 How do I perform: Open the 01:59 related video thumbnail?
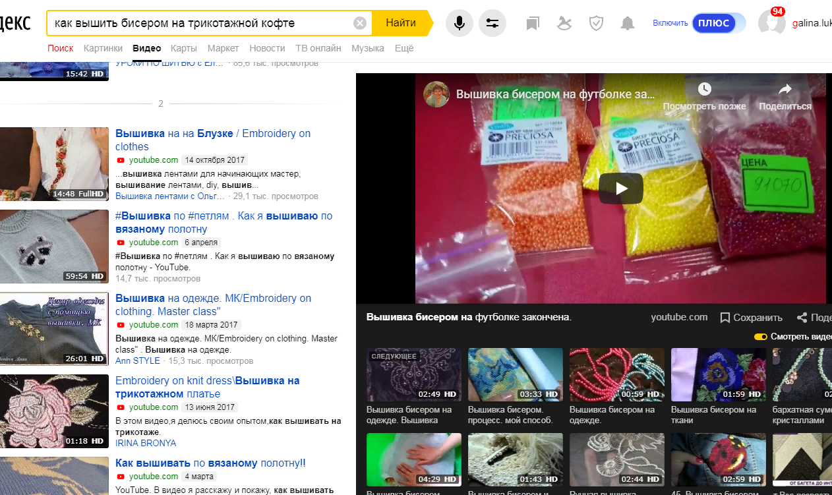(719, 374)
